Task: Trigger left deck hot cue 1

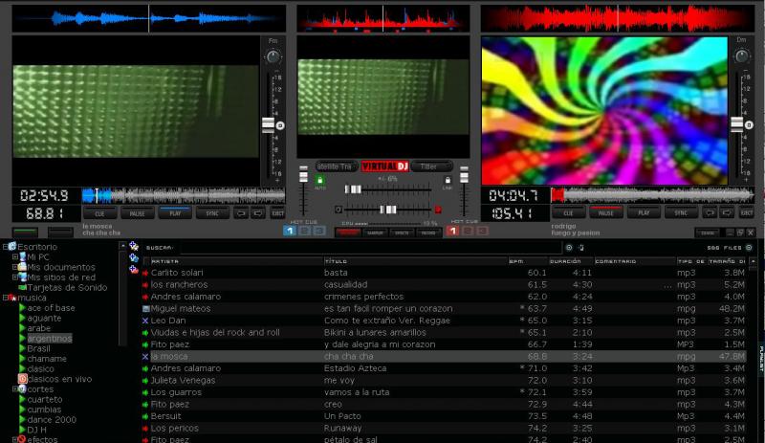Action: (x=290, y=231)
